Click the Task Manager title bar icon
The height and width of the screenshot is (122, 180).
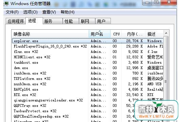[x=6, y=3]
